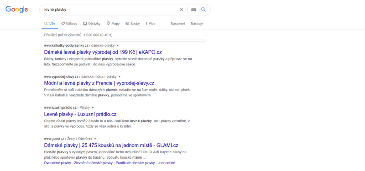
Task: Expand dropdown arrow next to vyprodej-slevy.cz URL
Action: click(x=120, y=76)
